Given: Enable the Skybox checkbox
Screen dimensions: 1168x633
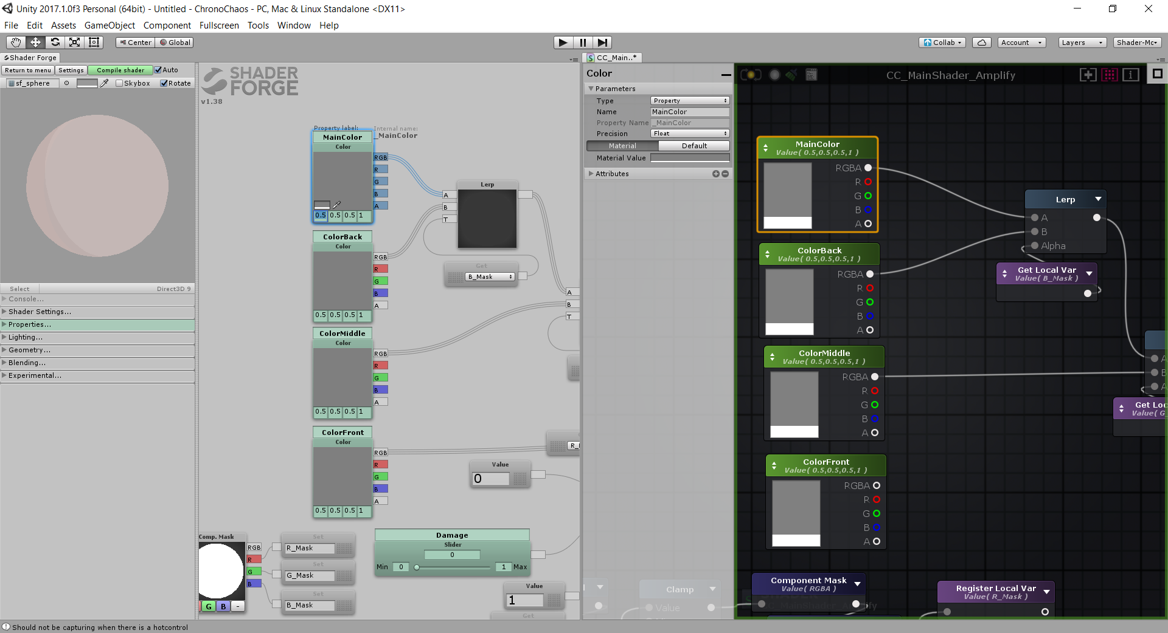Looking at the screenshot, I should tap(119, 83).
